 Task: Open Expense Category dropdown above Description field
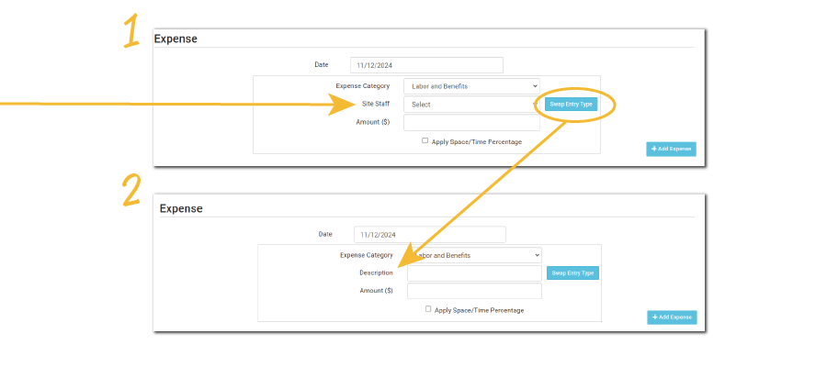pyautogui.click(x=474, y=255)
